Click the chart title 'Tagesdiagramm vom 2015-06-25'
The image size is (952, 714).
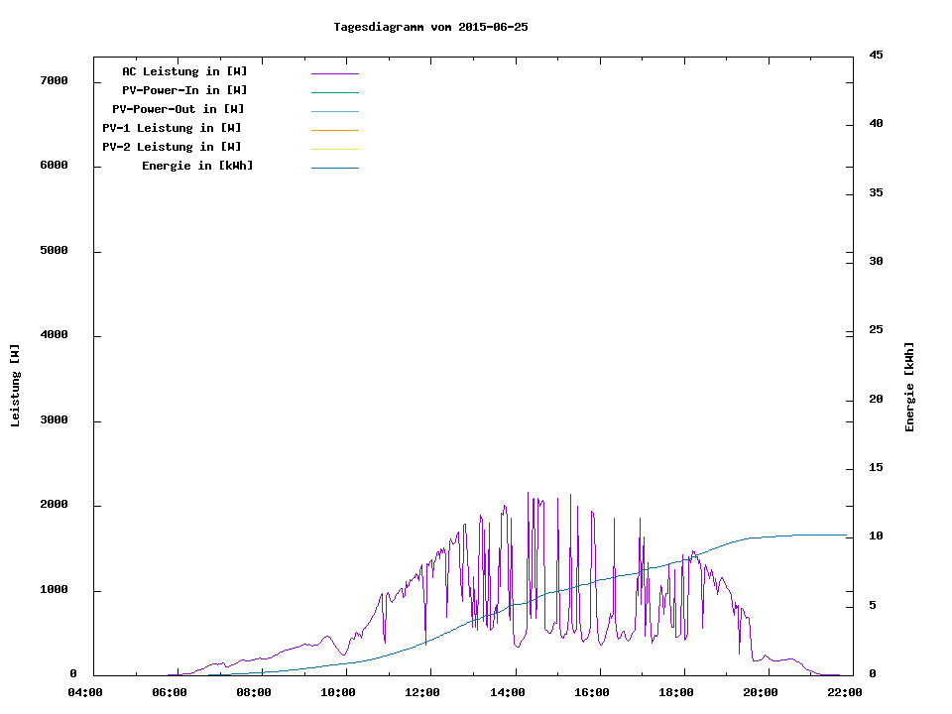pos(430,27)
